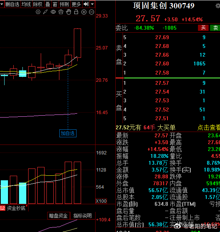Click 振幅 value 18.28%
220x232 pixels.
coord(159,156)
